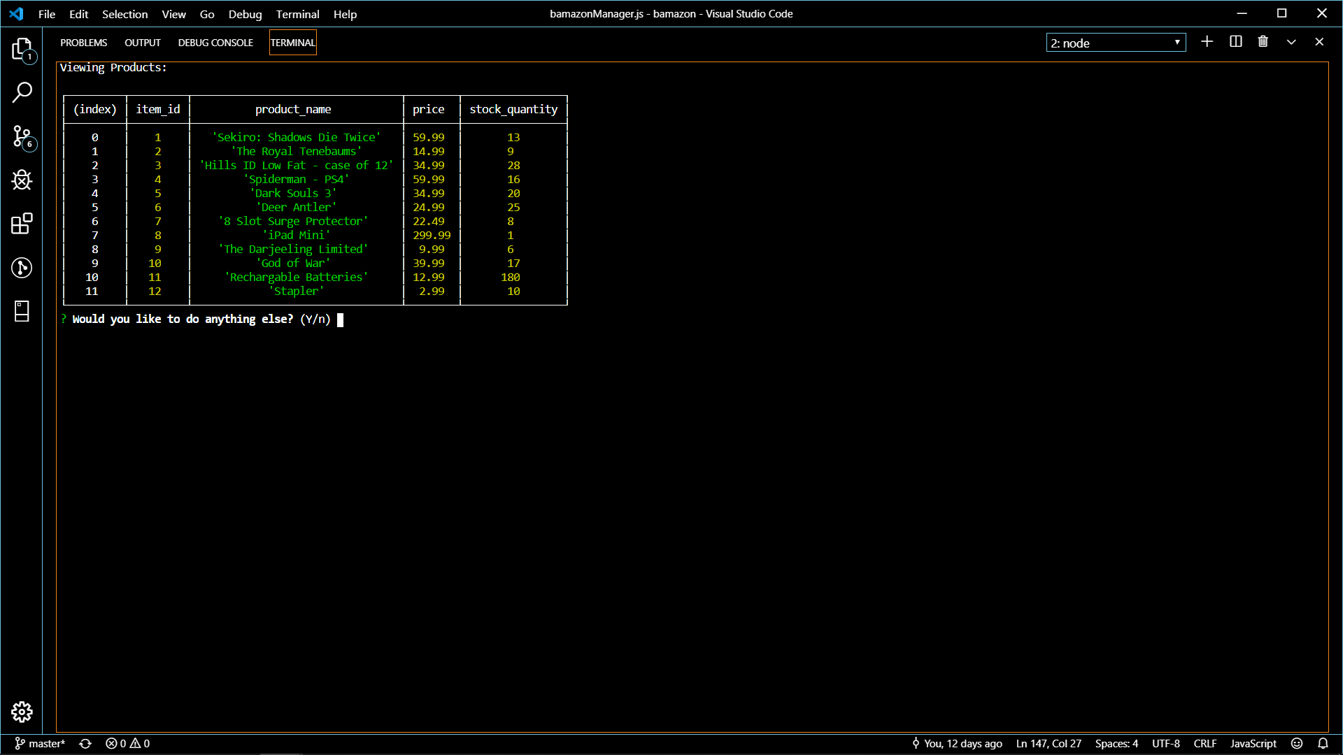Click 'The Royal Tenebaums' table cell
Image resolution: width=1343 pixels, height=755 pixels.
297,152
